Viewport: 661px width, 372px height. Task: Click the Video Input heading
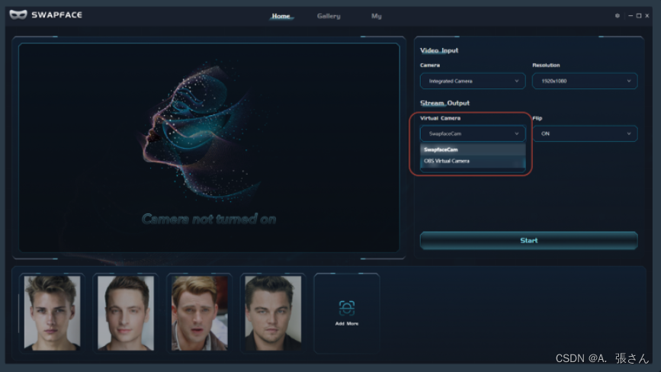point(439,50)
